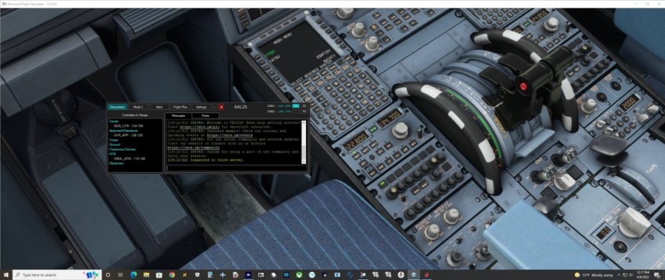Open vPilot Settings
The width and height of the screenshot is (665, 280).
(x=201, y=107)
